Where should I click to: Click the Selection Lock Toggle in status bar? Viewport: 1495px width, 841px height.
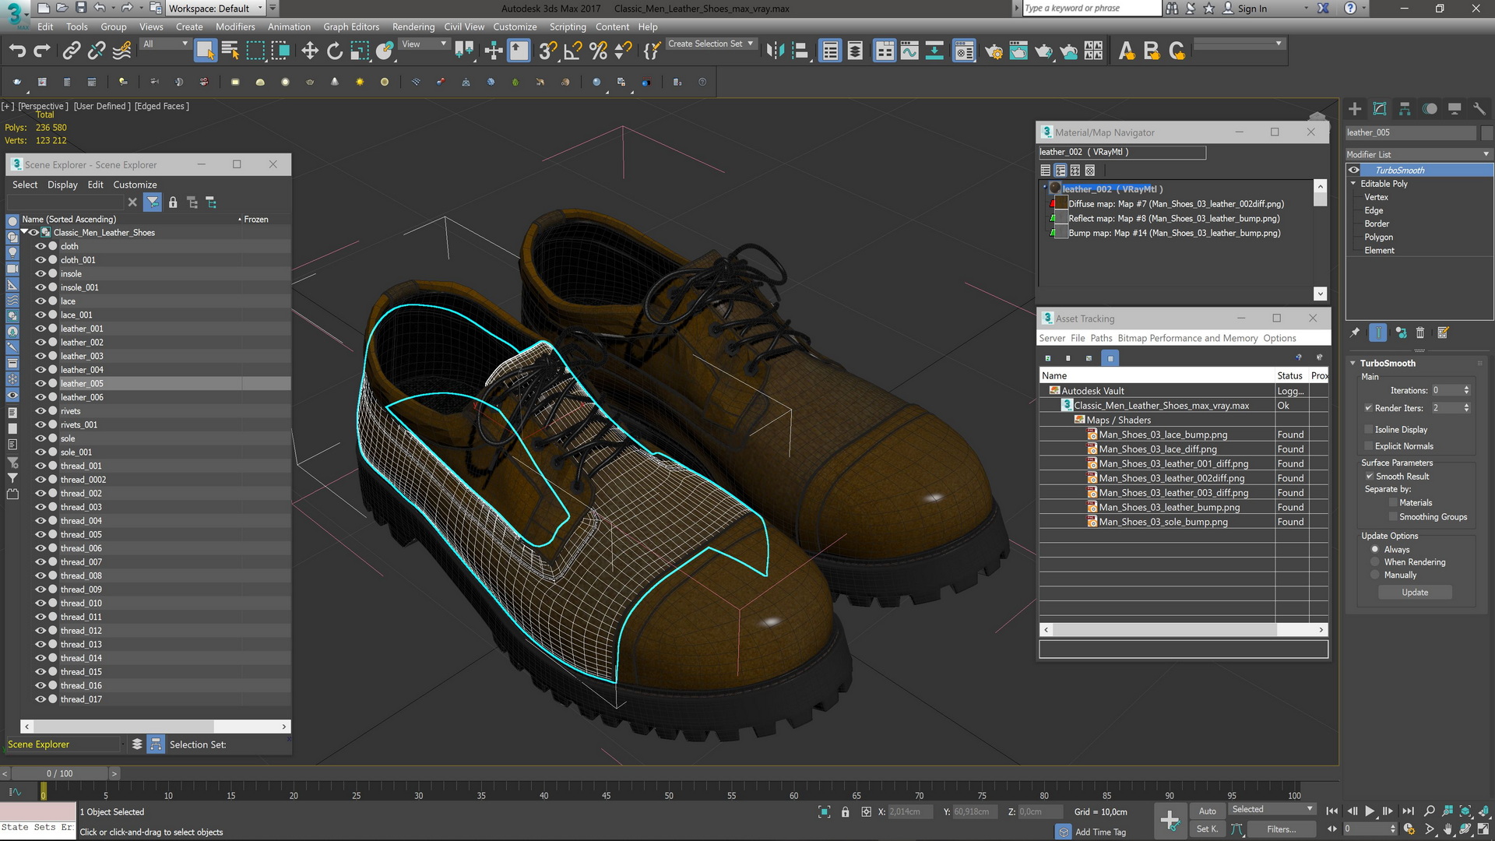pos(845,811)
